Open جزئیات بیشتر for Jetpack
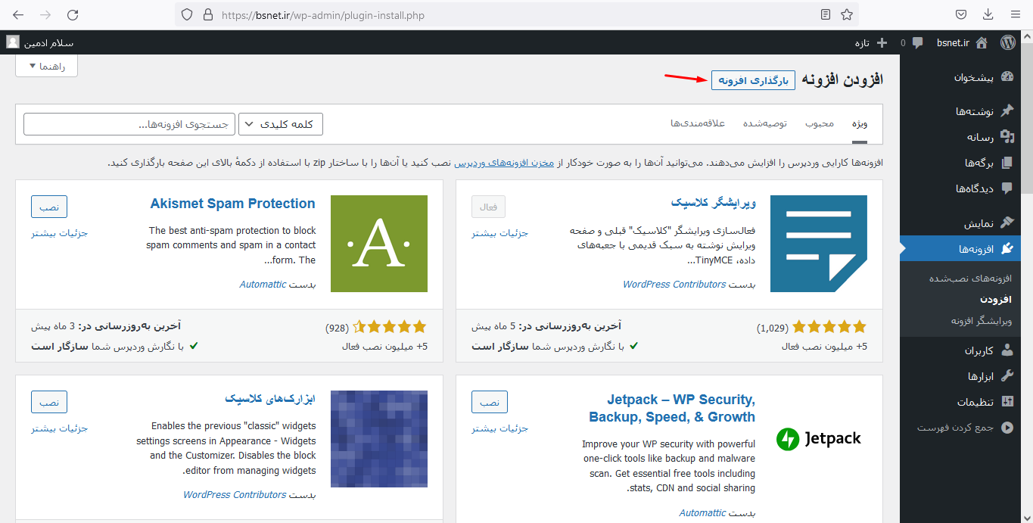1033x523 pixels. pos(500,428)
